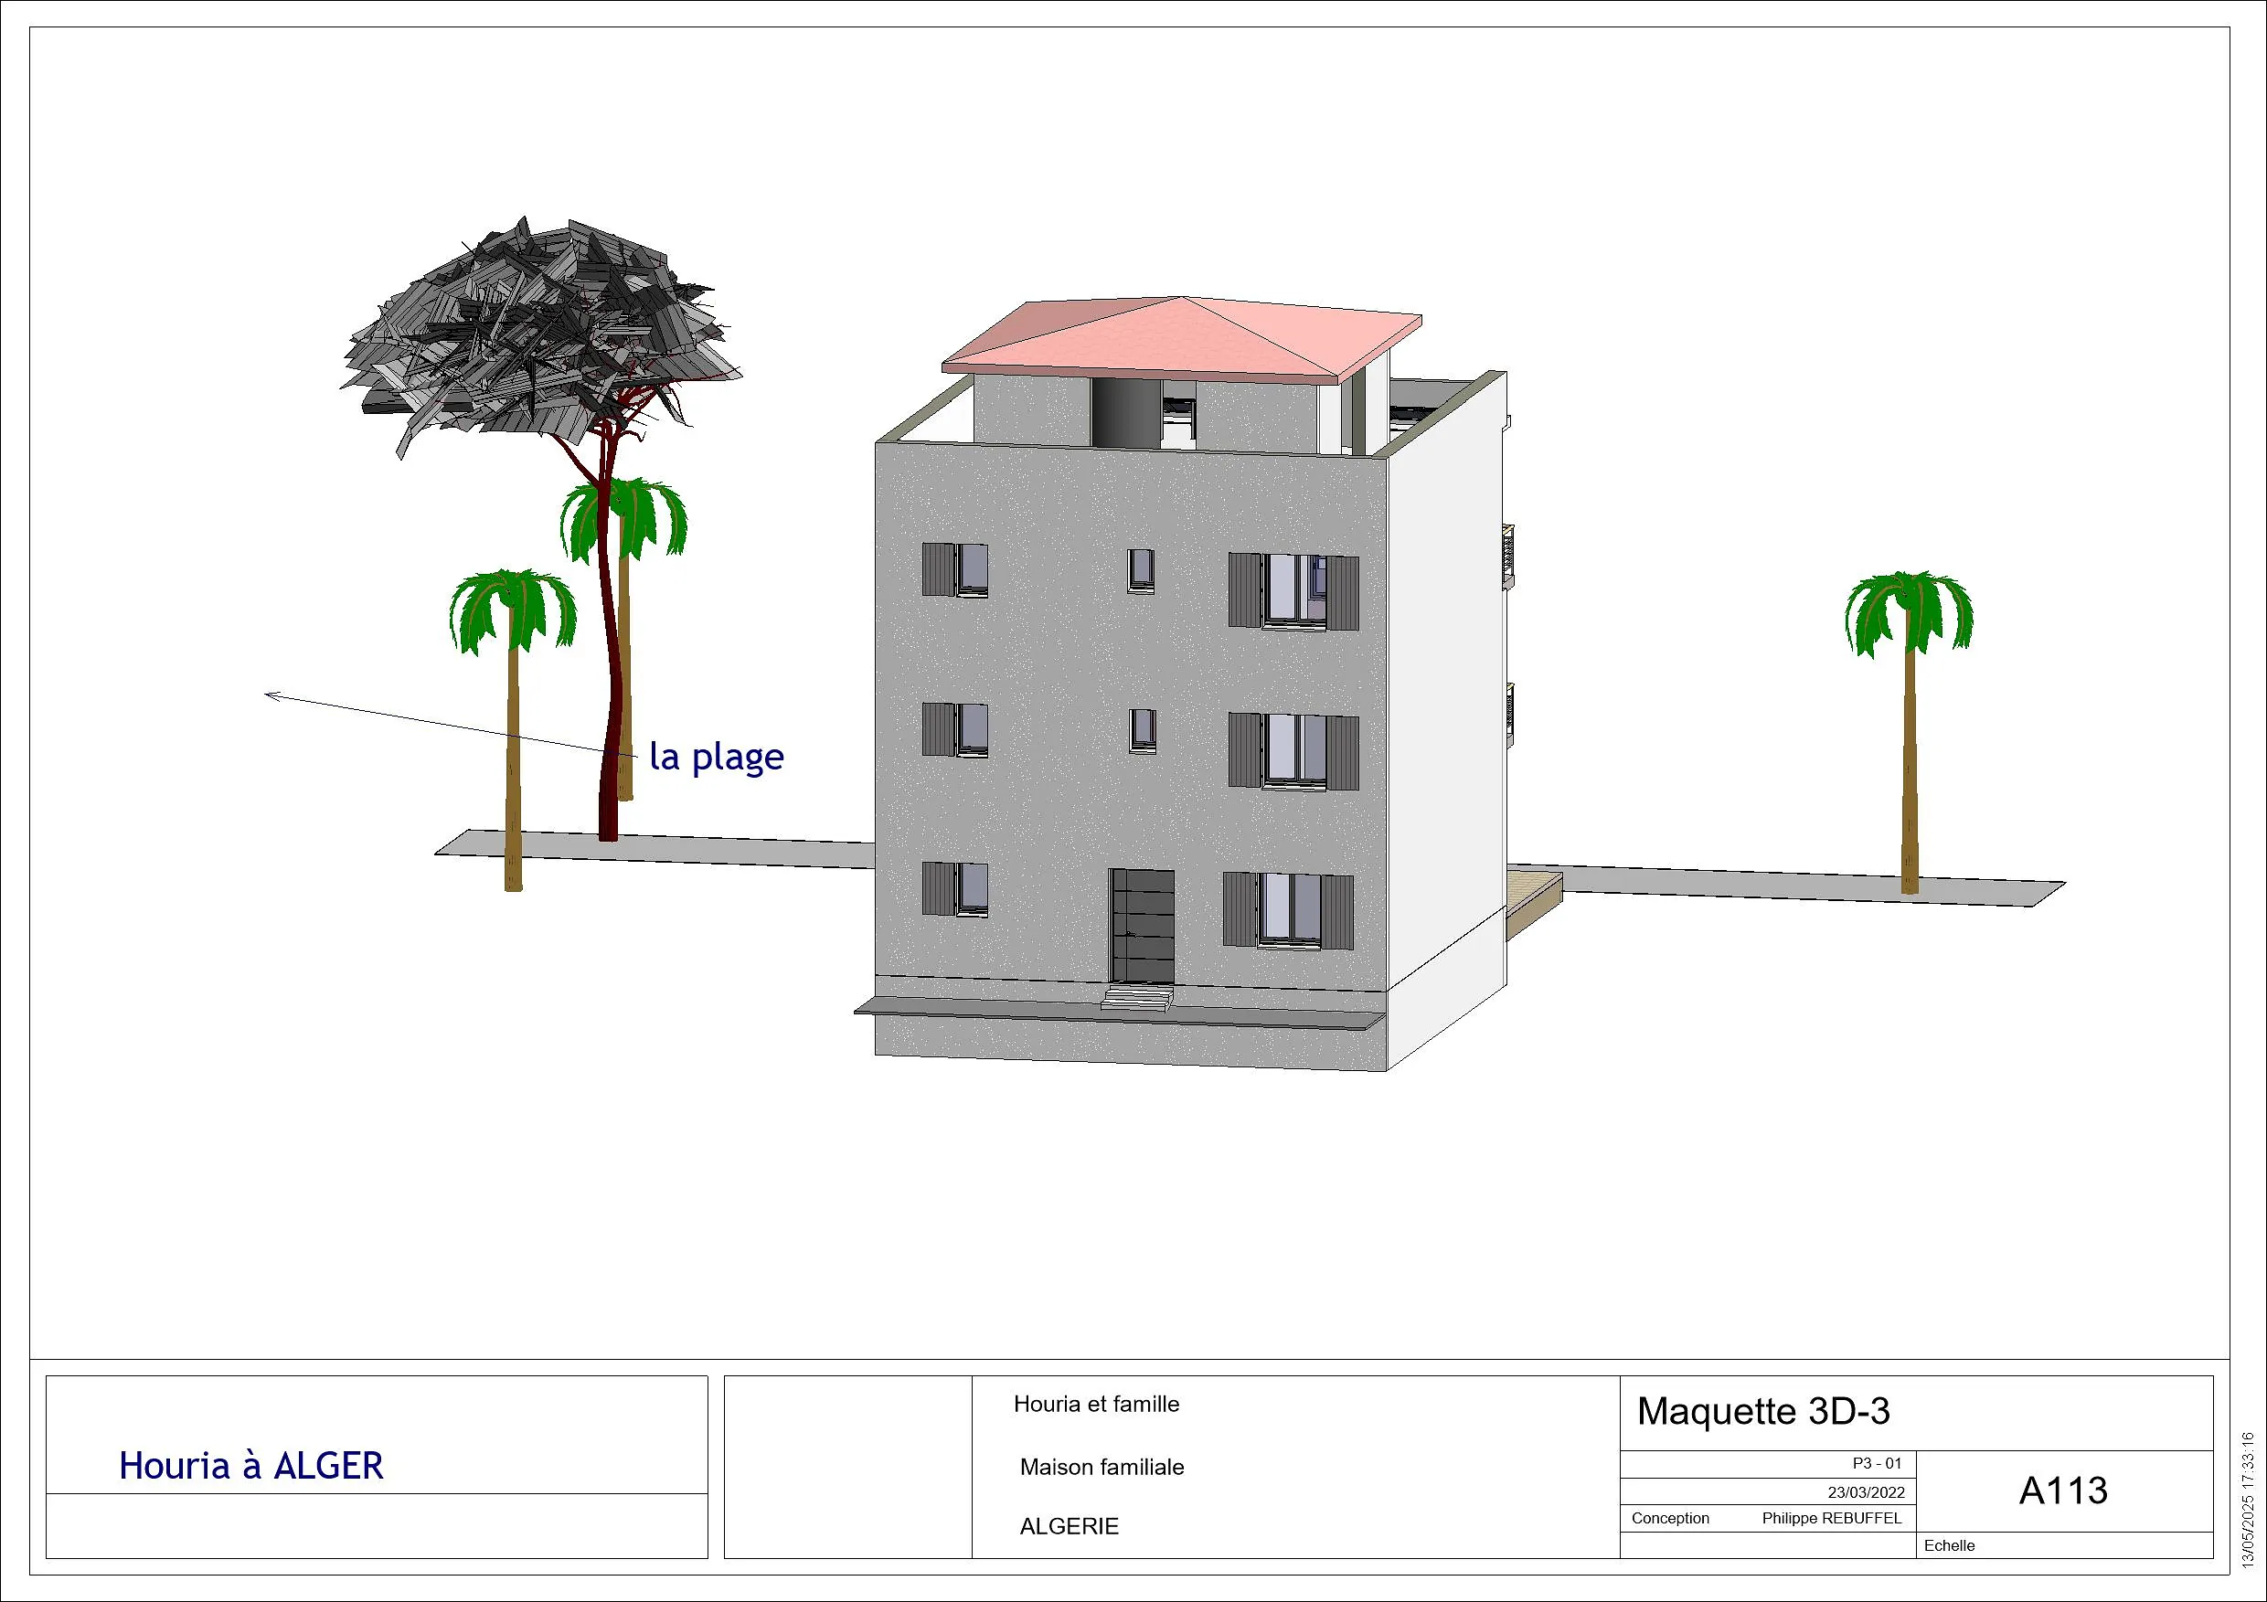Click the sheet number 'A113'
The height and width of the screenshot is (1602, 2267).
pos(2062,1491)
